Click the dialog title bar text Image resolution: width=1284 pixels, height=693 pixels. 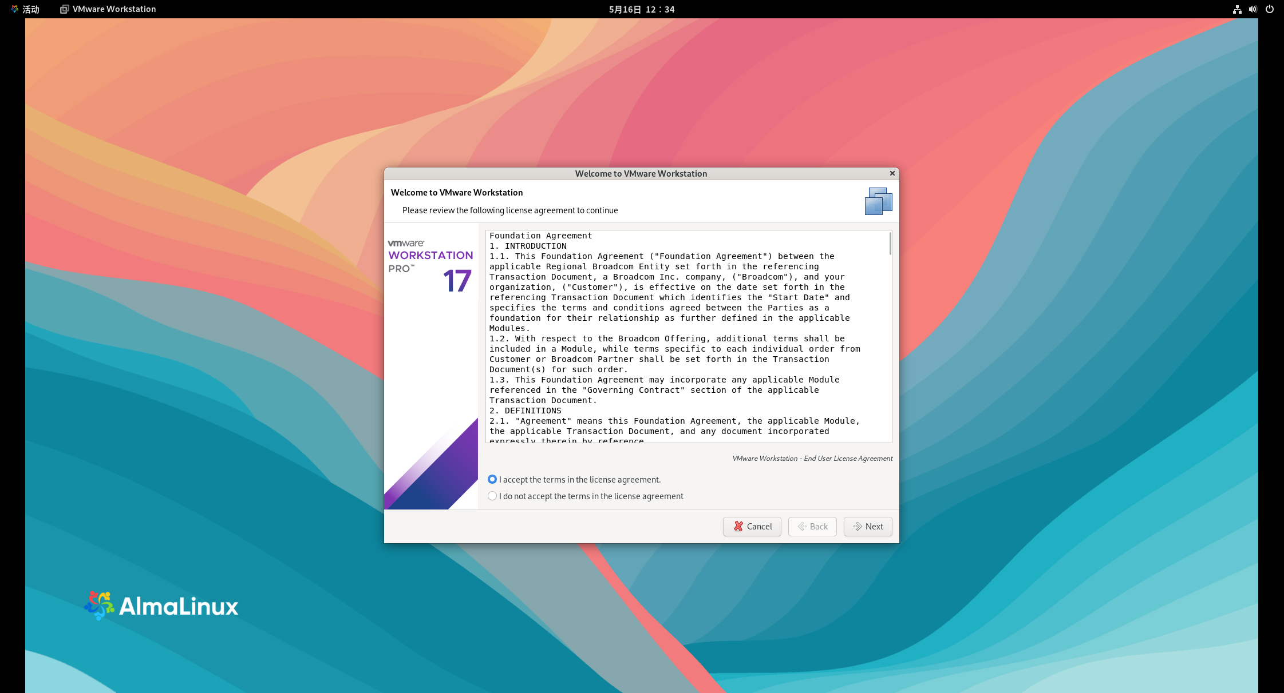[x=641, y=174]
